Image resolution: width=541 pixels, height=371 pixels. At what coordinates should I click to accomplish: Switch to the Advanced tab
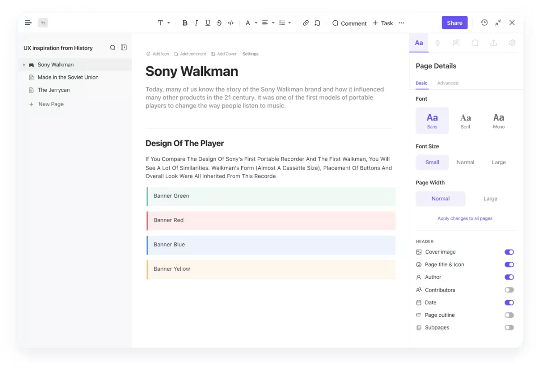click(x=448, y=83)
